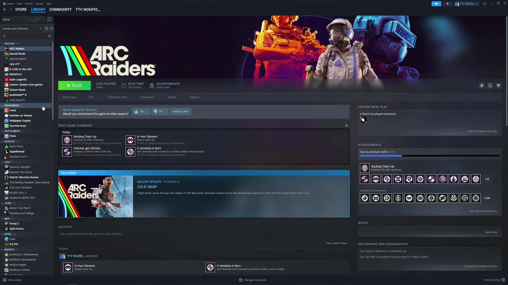Open the advanced filter options icon
The height and width of the screenshot is (285, 508).
(50, 36)
